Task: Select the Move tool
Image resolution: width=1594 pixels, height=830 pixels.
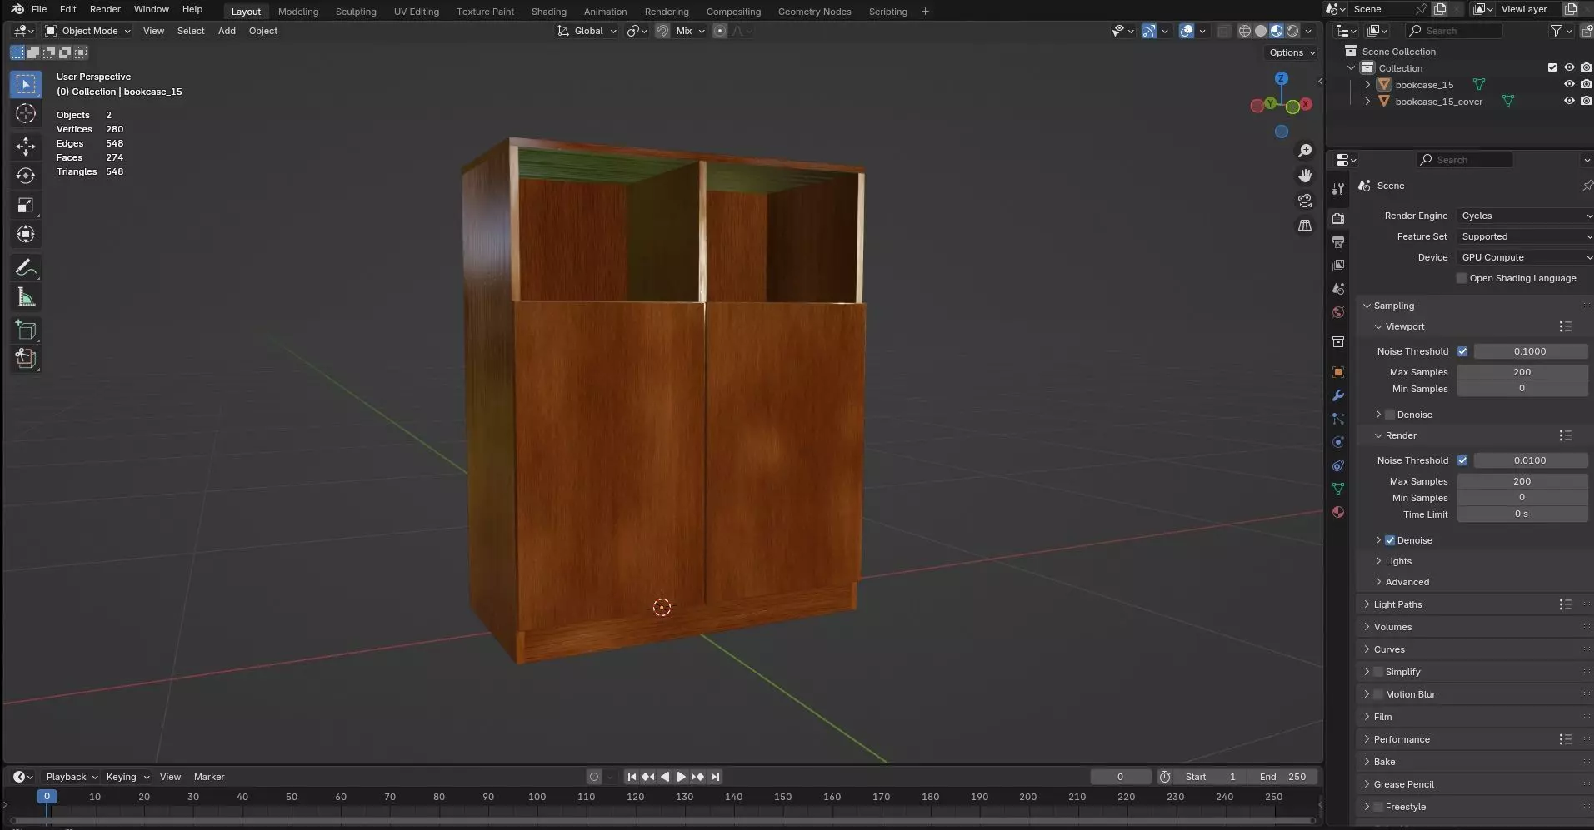Action: [x=26, y=147]
